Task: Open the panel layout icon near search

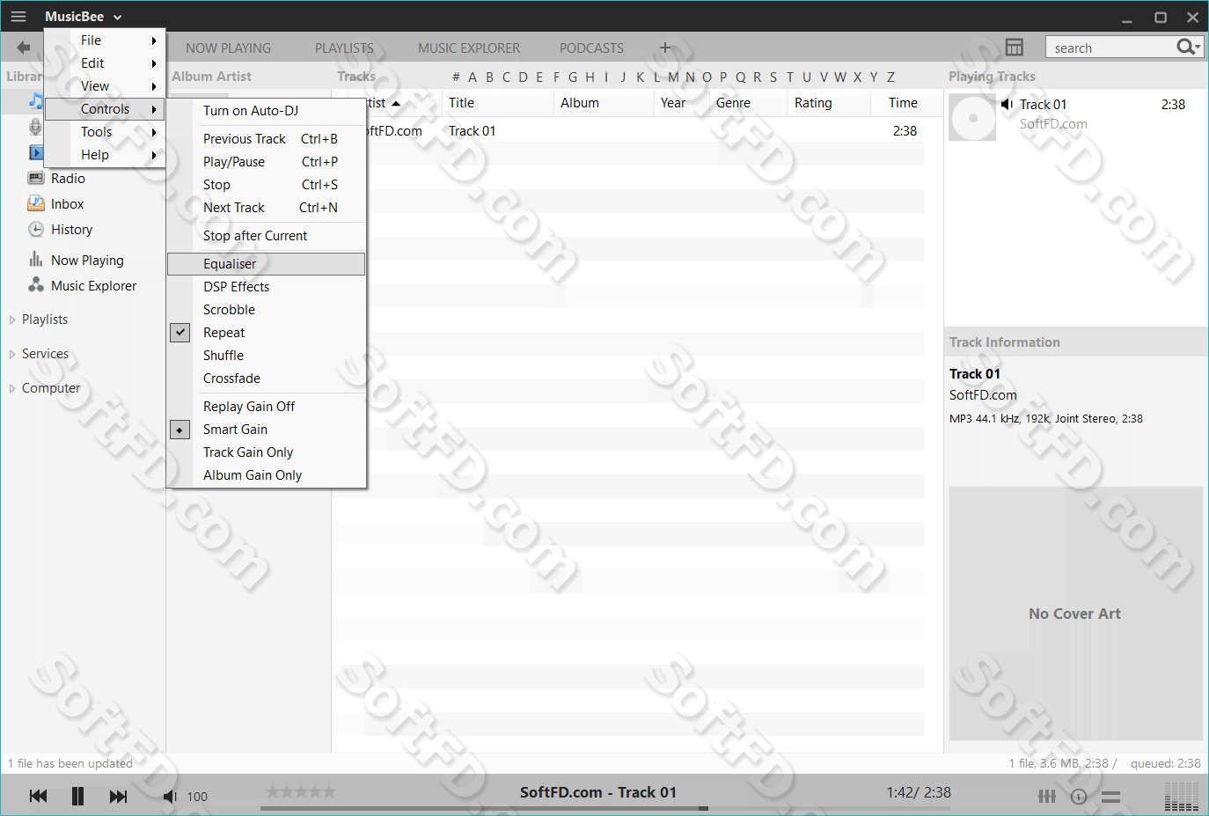Action: pyautogui.click(x=1015, y=48)
